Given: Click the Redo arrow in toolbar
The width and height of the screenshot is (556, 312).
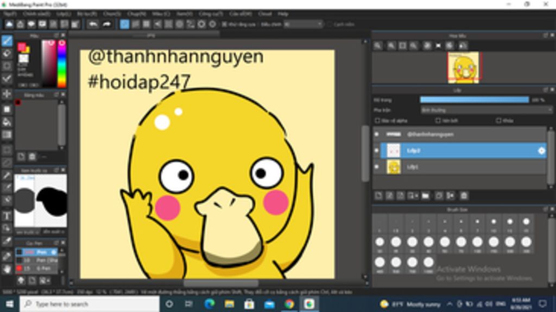Looking at the screenshot, I should pos(107,24).
